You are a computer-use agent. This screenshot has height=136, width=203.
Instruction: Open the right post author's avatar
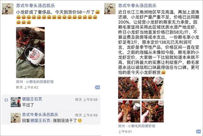pyautogui.click(x=110, y=9)
